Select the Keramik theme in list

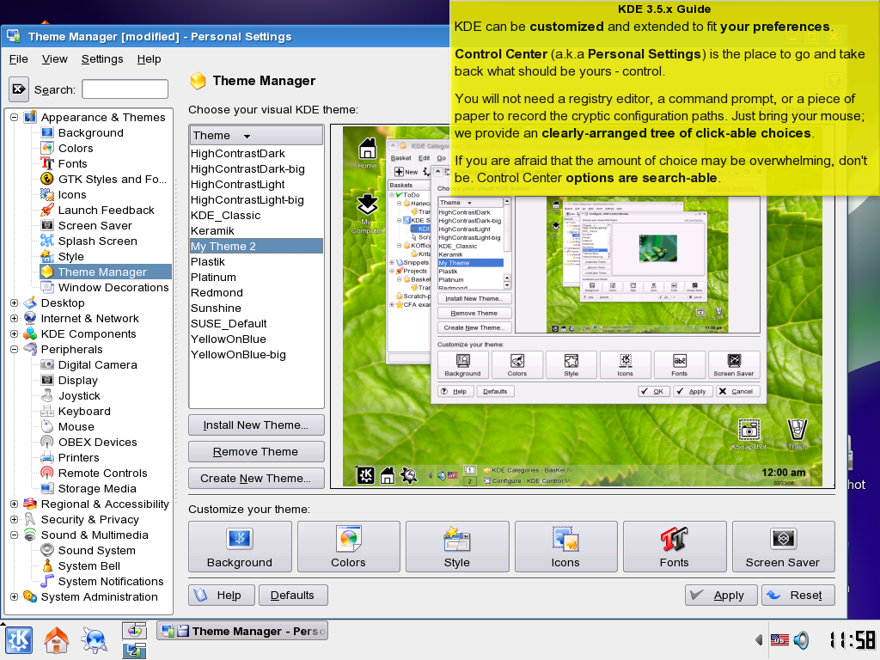point(211,230)
